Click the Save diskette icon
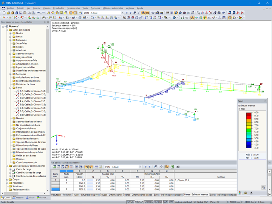The width and height of the screenshot is (272, 204). point(21,13)
